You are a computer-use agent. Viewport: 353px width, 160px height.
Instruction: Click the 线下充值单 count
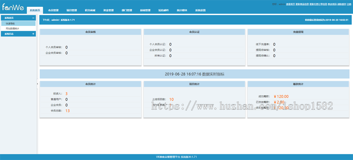(274, 45)
